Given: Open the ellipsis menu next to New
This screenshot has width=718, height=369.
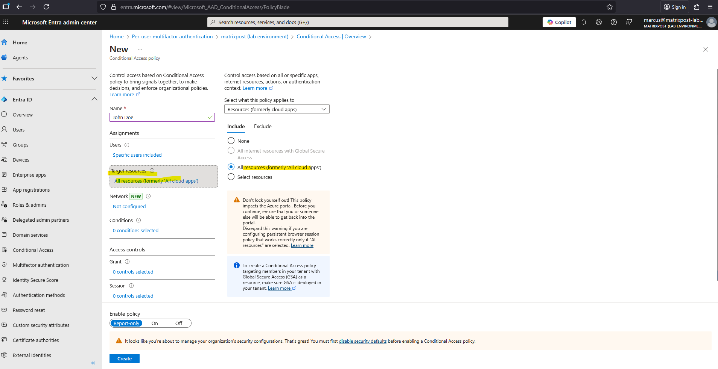Looking at the screenshot, I should coord(140,49).
